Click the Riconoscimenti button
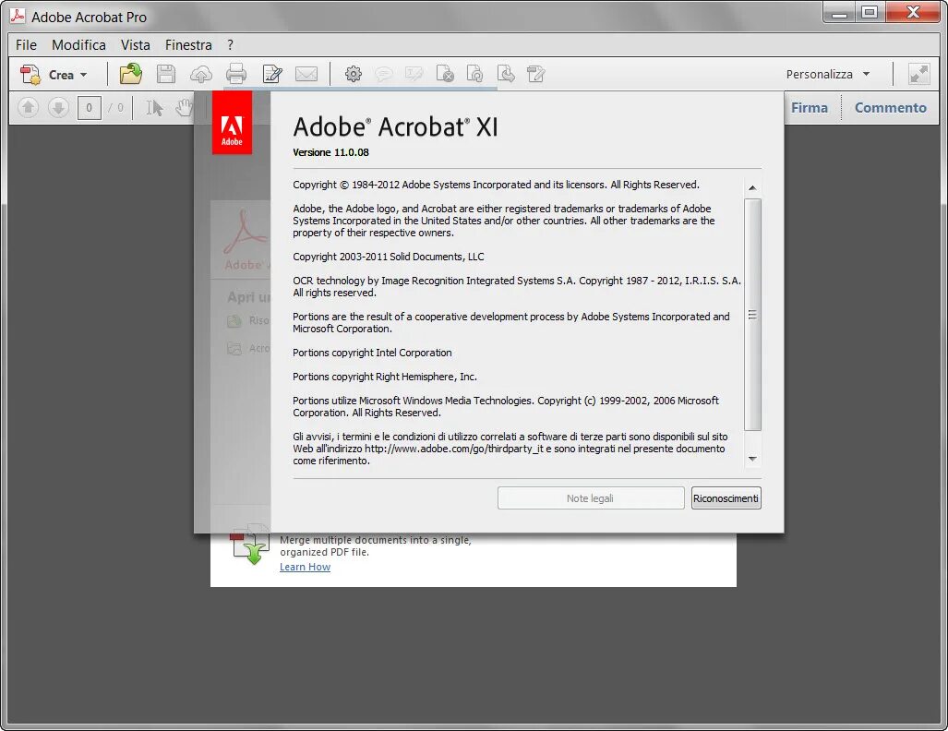This screenshot has height=731, width=948. click(x=726, y=498)
